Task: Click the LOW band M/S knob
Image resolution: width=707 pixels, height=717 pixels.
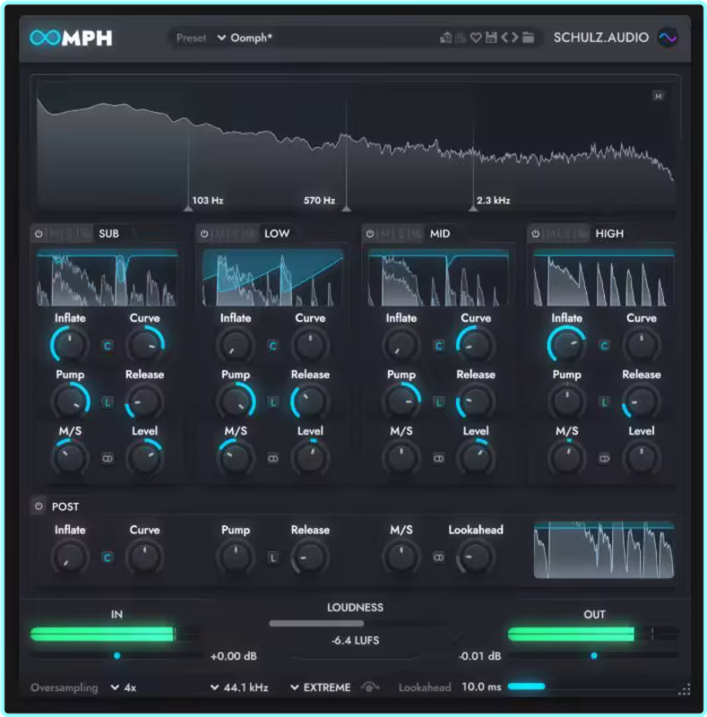Action: [236, 458]
